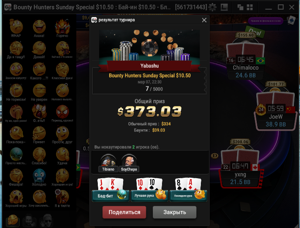Click the table layout grid icon
Image resolution: width=300 pixels, height=228 pixels.
[x=250, y=7]
